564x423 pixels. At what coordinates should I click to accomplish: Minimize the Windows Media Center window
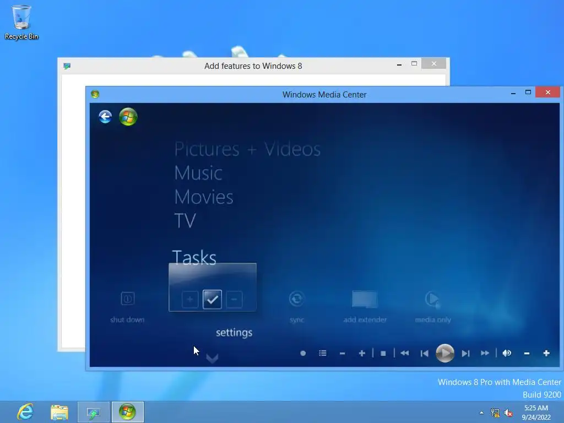pos(513,93)
